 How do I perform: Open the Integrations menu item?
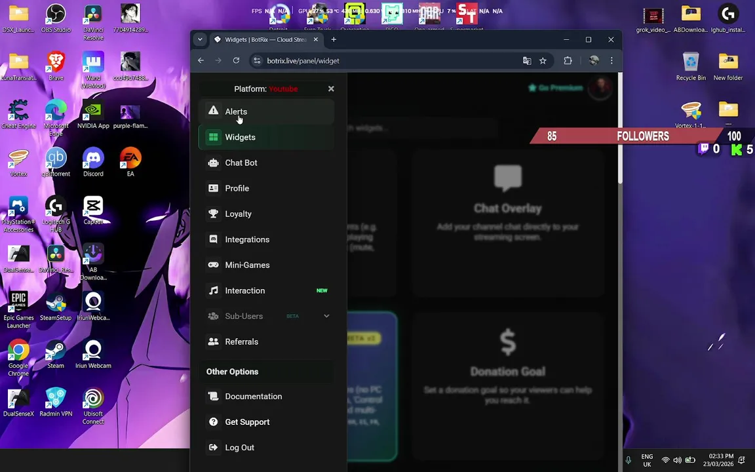tap(266, 239)
